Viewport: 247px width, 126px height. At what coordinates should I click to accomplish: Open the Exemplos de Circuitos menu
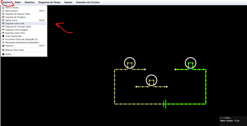point(88,2)
